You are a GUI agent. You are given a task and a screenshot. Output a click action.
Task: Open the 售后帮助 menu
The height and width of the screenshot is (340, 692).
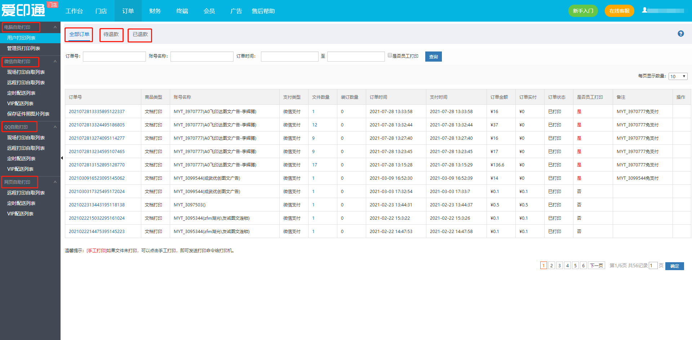point(263,11)
